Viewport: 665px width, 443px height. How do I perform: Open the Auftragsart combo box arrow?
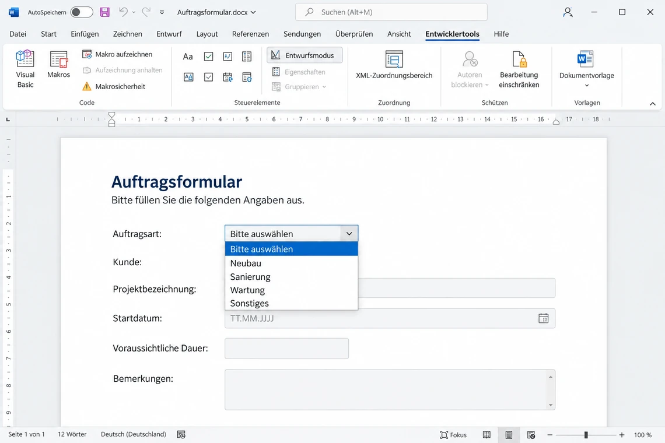point(349,234)
